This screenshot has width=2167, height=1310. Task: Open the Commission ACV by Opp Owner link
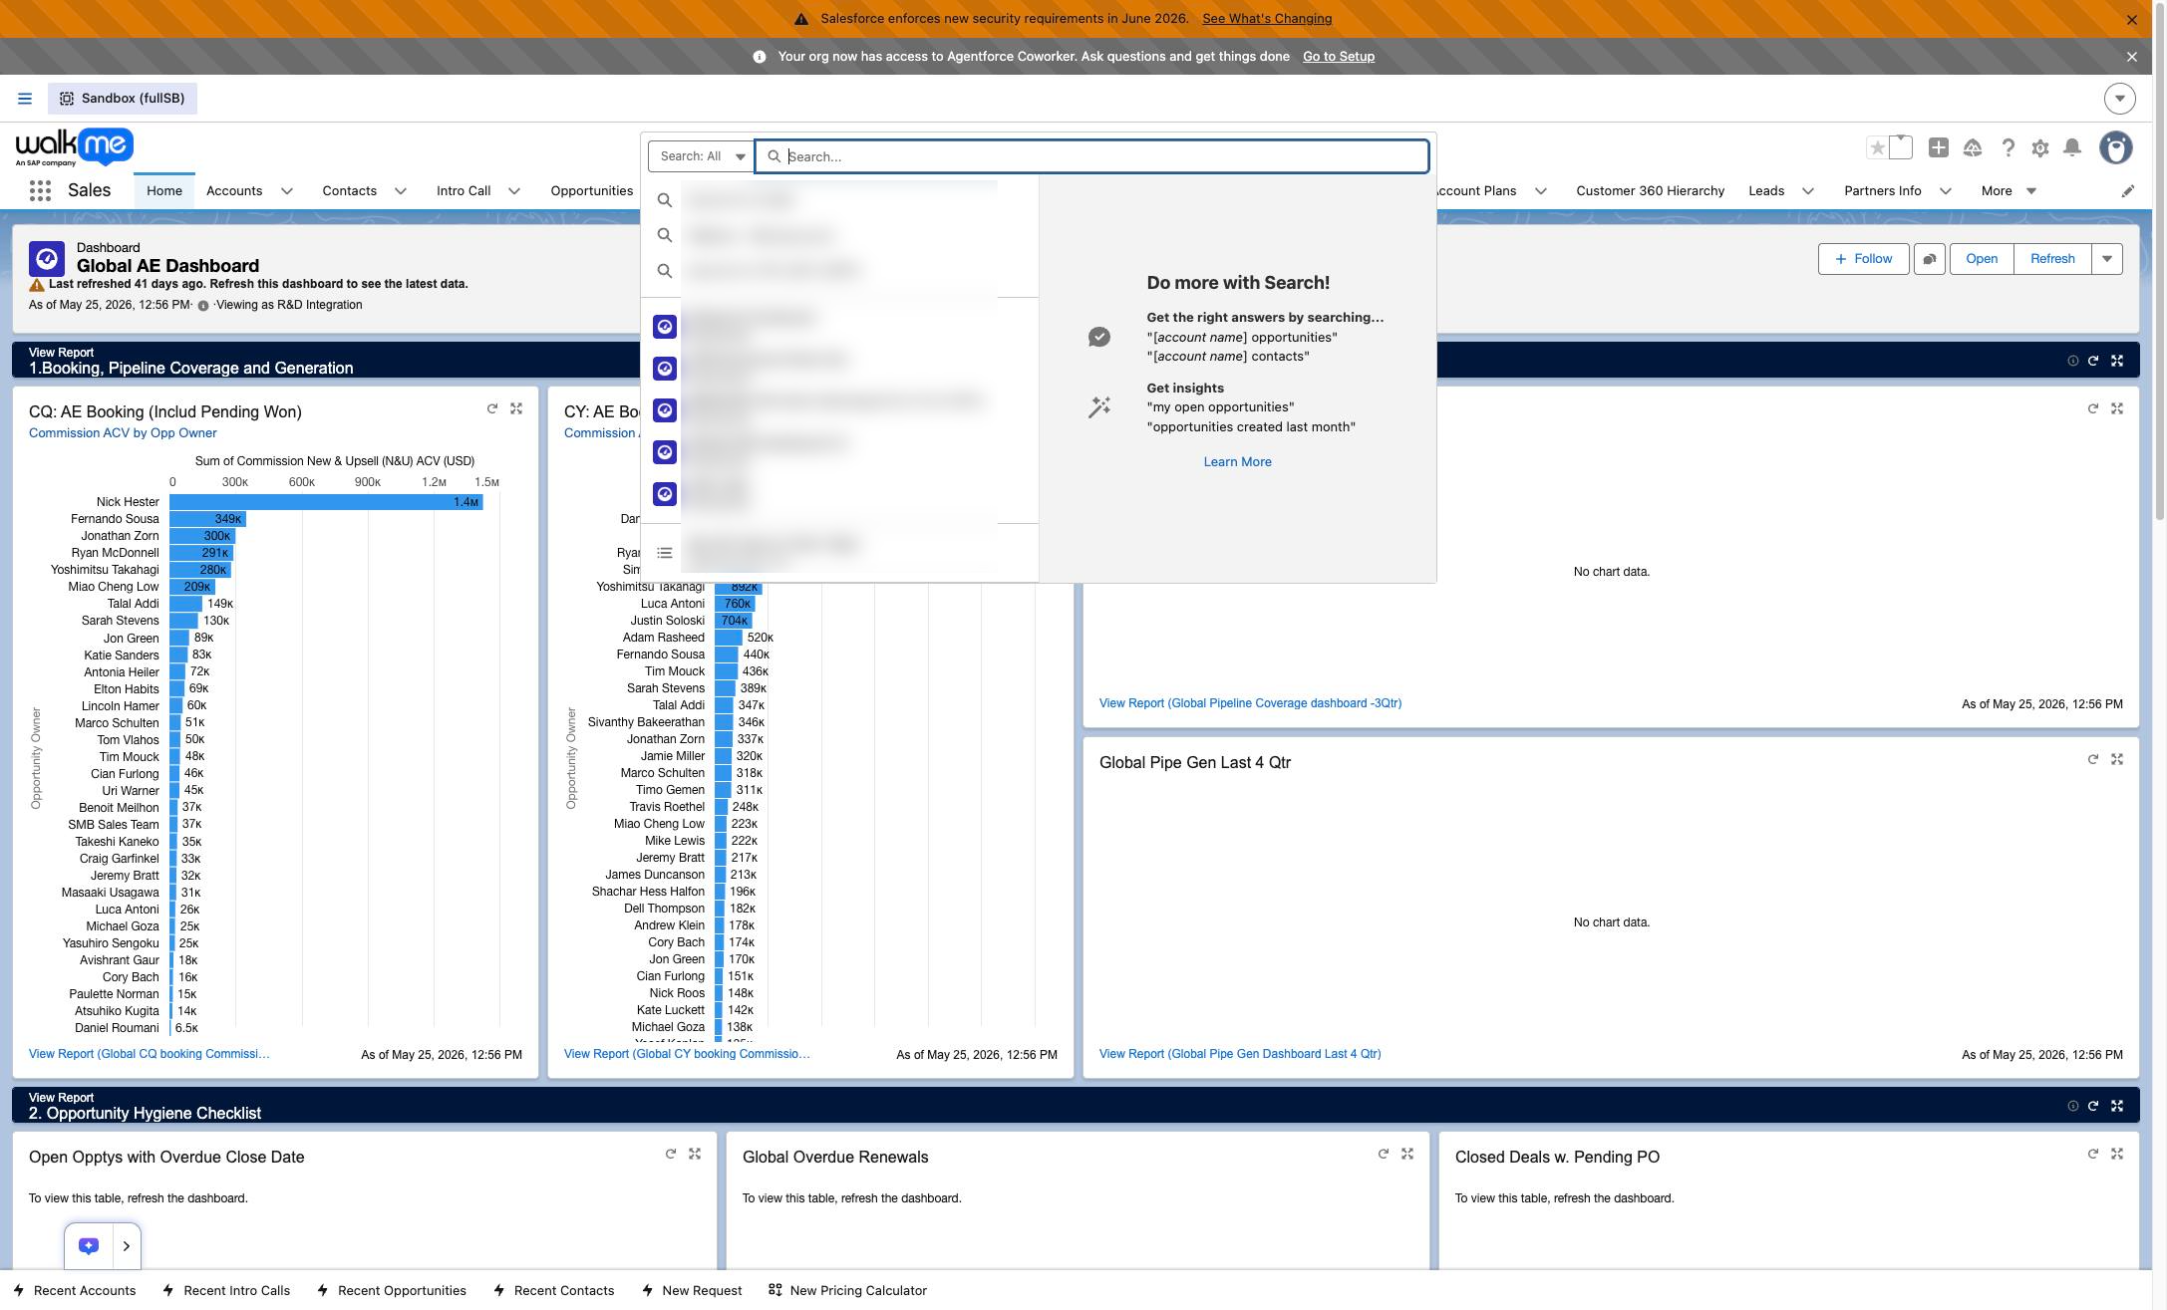123,433
